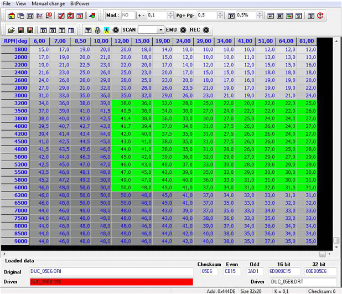Screen dimensions: 342x294
Task: Click the first floppy disk save icon
Action: 20,29
